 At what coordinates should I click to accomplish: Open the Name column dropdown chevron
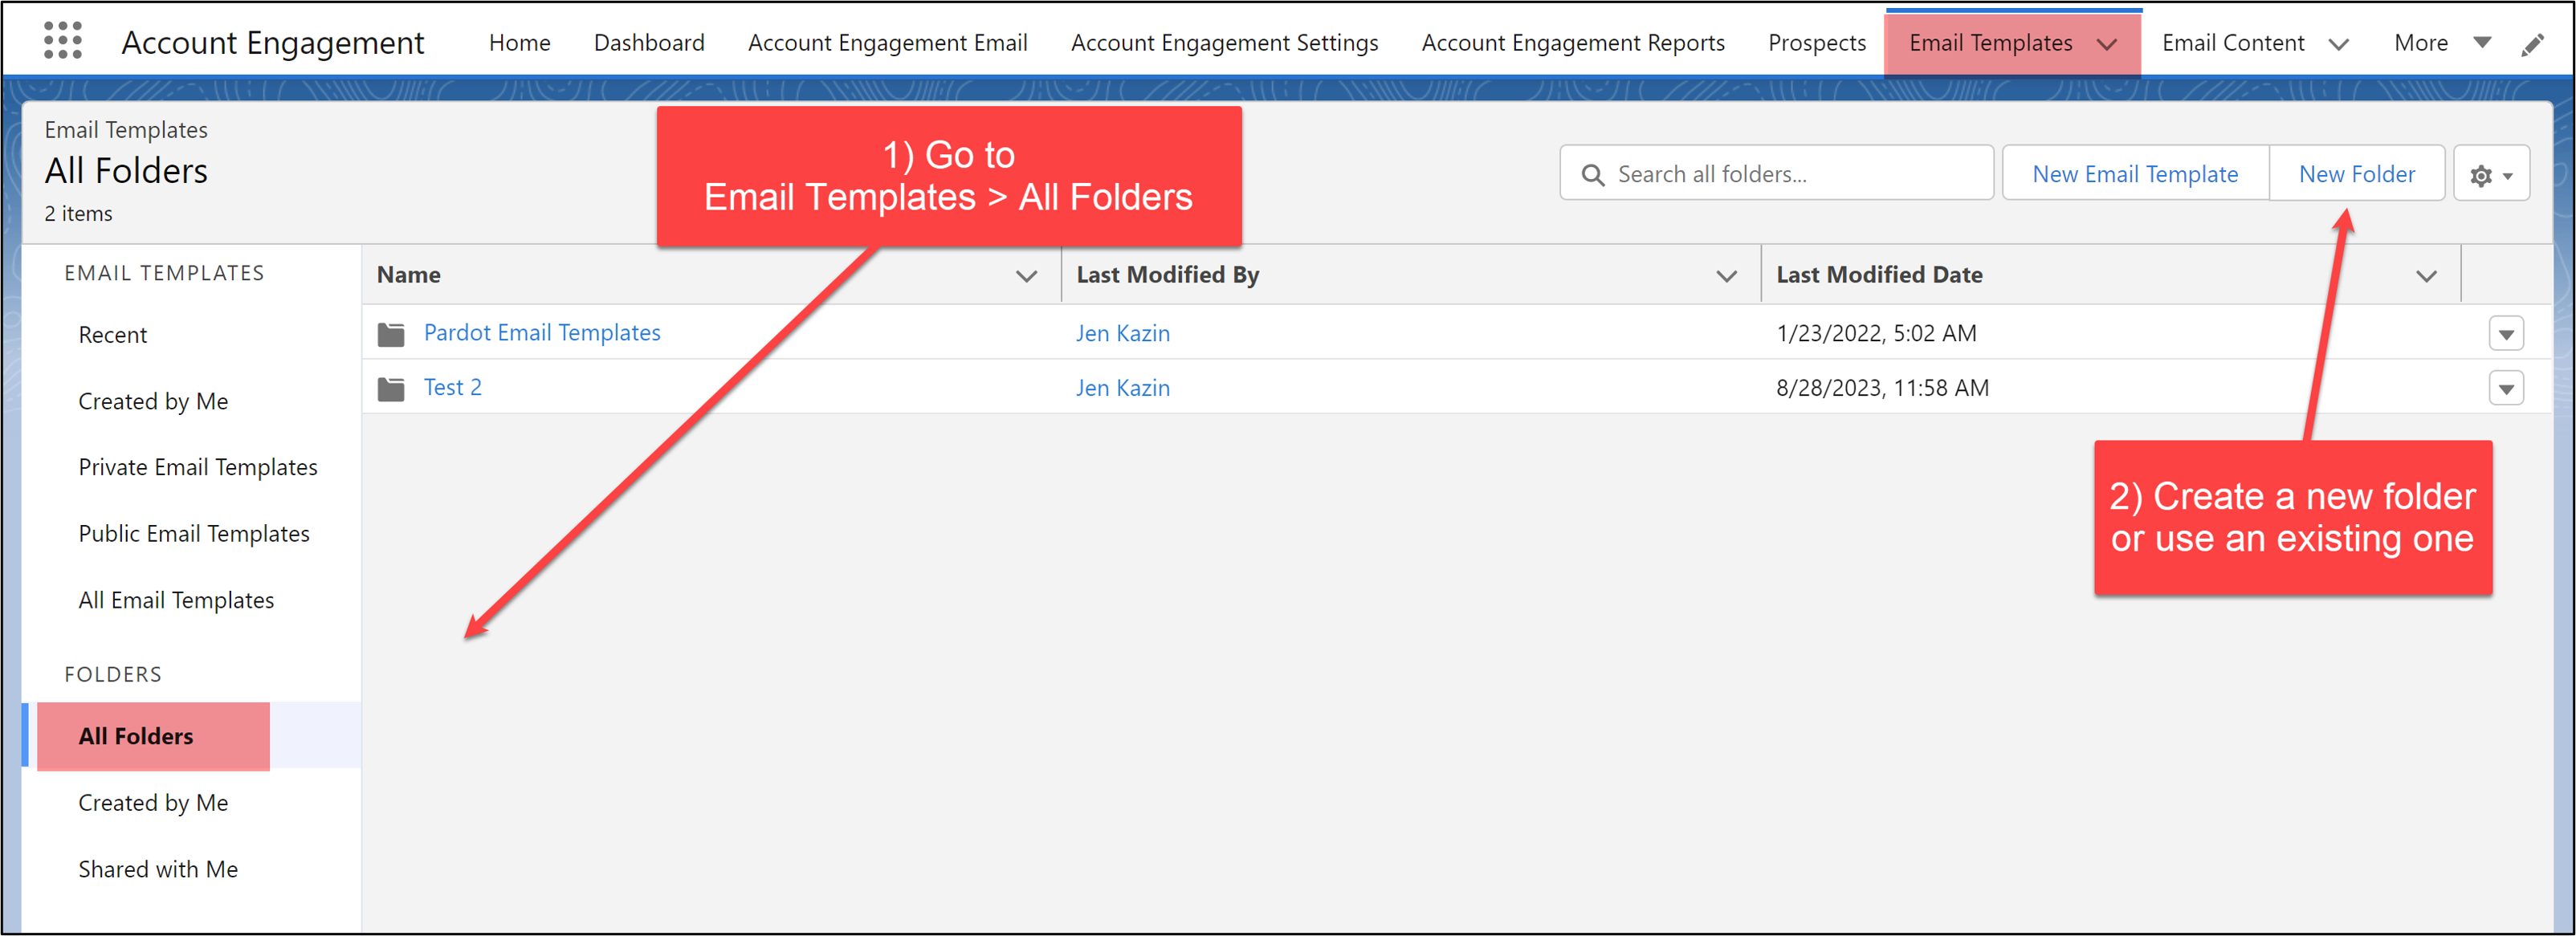[1026, 276]
